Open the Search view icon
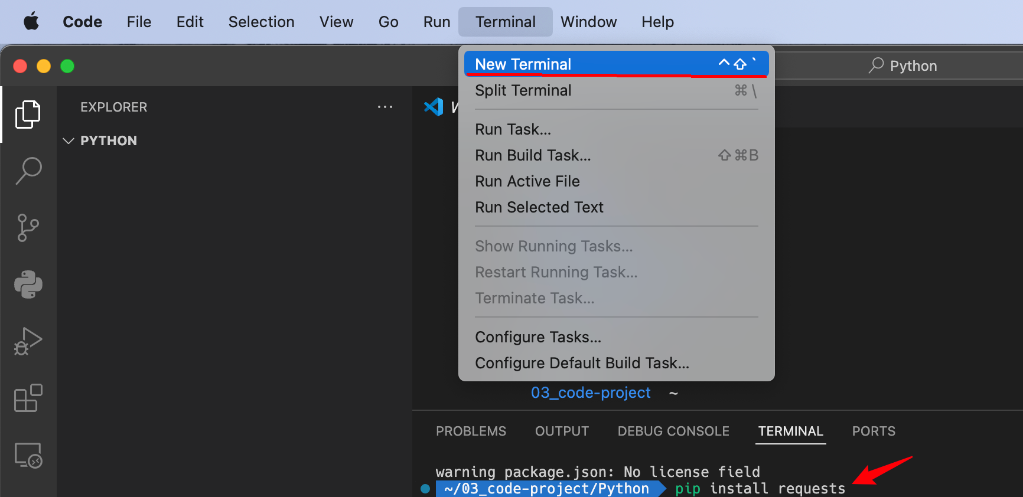 [28, 171]
